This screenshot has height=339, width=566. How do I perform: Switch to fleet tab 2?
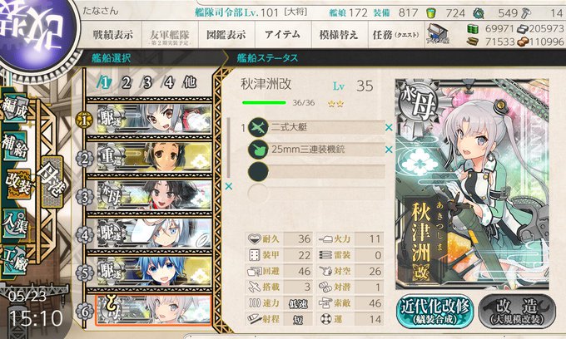[126, 83]
